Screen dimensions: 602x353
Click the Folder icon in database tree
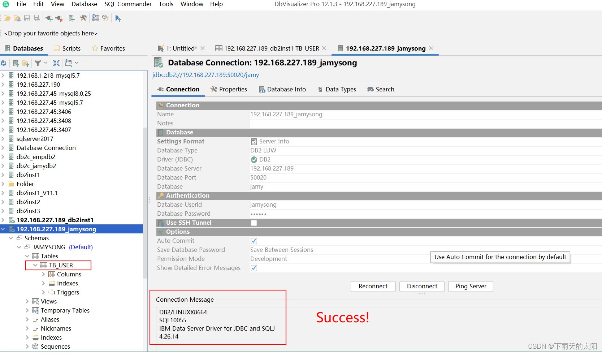point(11,184)
